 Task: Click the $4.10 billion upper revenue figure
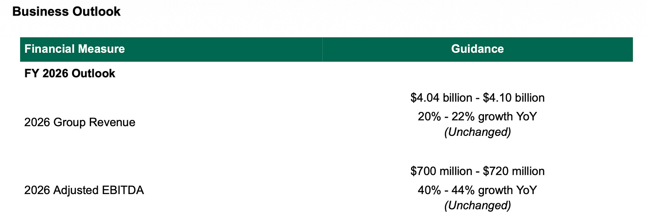(516, 98)
